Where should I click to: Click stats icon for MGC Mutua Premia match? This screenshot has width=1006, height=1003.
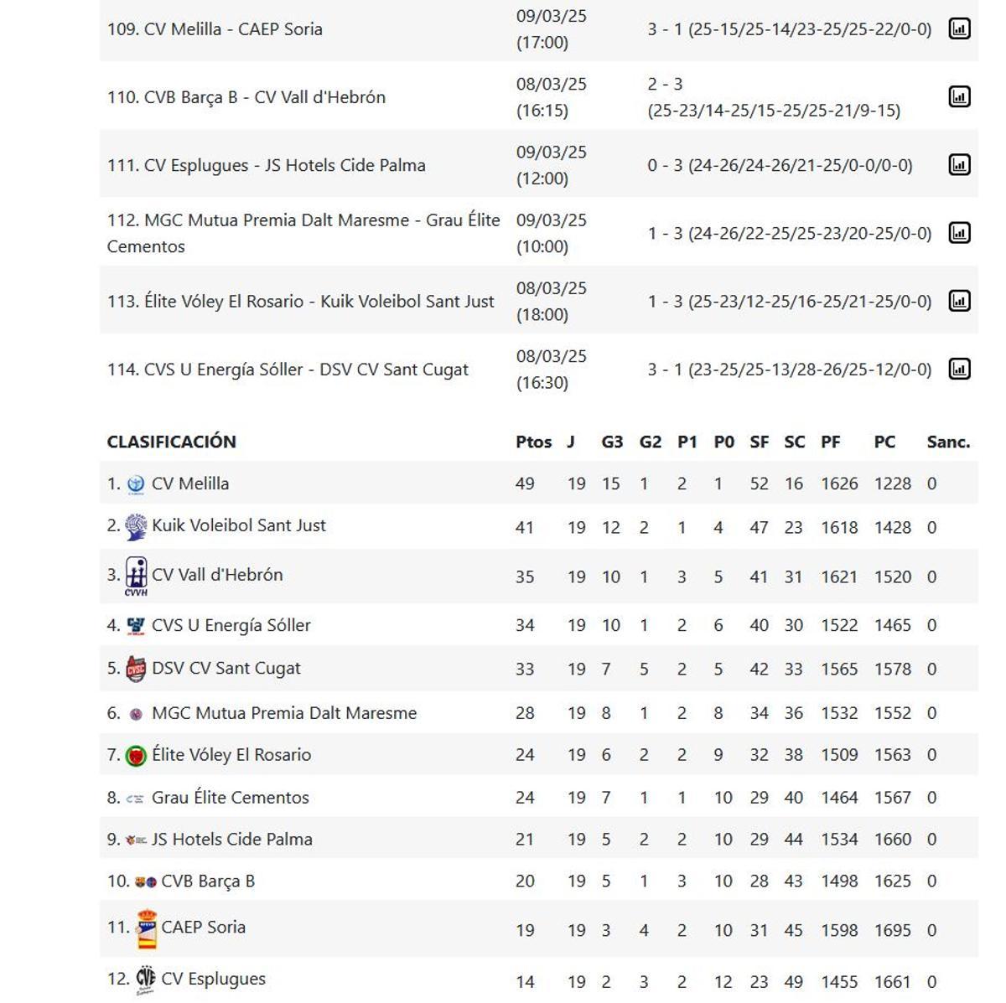pyautogui.click(x=959, y=232)
